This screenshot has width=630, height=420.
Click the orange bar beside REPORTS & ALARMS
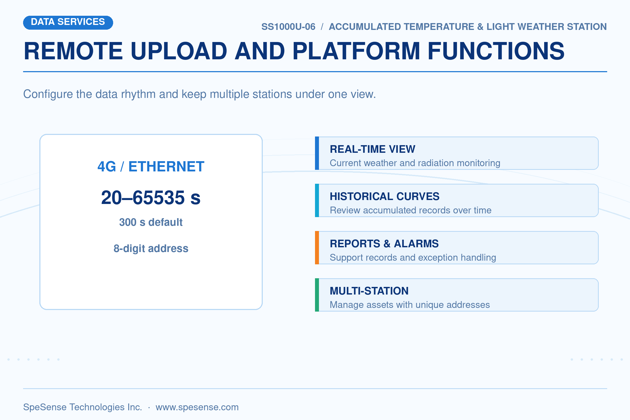(317, 248)
